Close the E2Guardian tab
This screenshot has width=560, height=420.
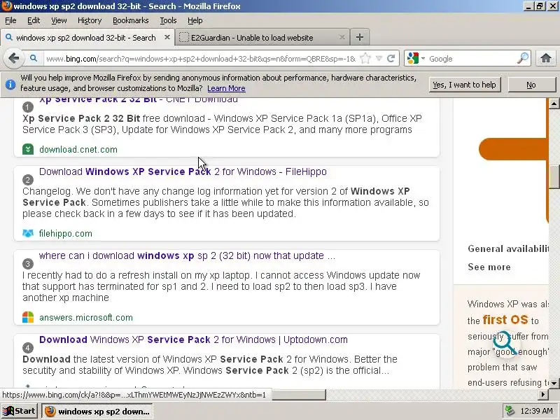(x=342, y=37)
